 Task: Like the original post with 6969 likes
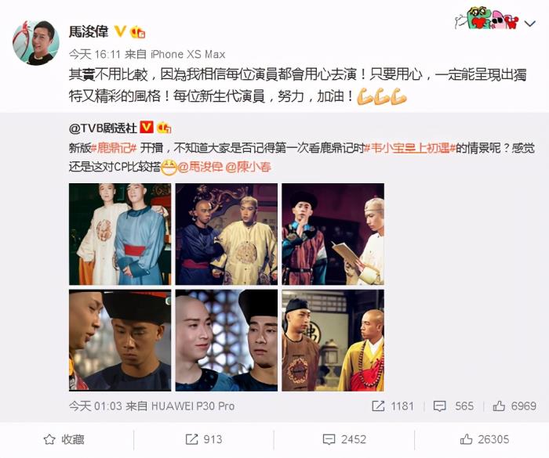514,406
